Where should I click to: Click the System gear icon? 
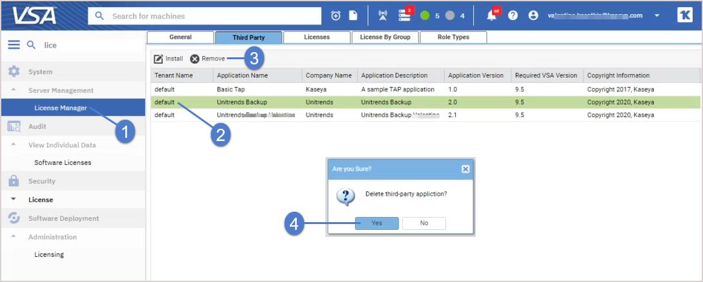[14, 71]
